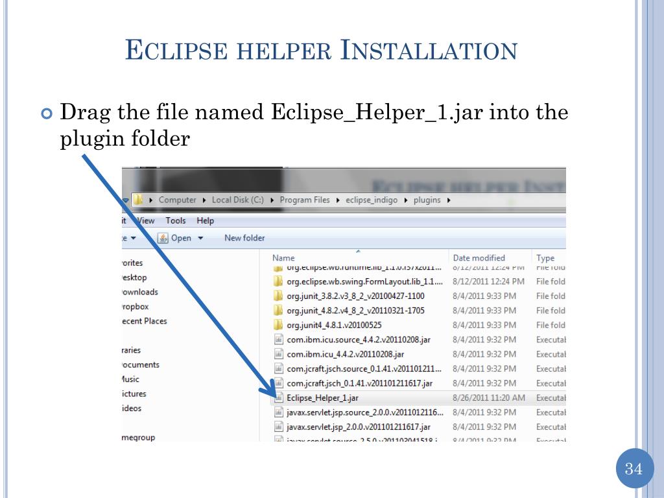Select Desktop in the navigation pane

tap(134, 278)
